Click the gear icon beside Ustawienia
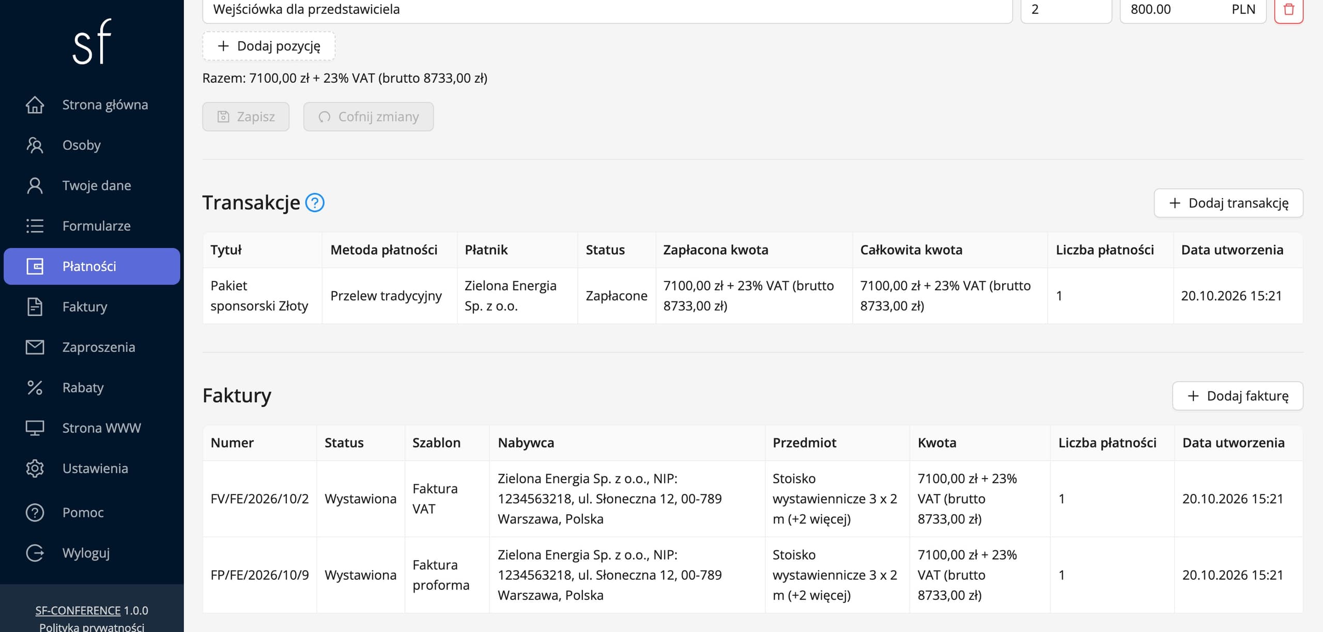The width and height of the screenshot is (1323, 632). tap(35, 468)
